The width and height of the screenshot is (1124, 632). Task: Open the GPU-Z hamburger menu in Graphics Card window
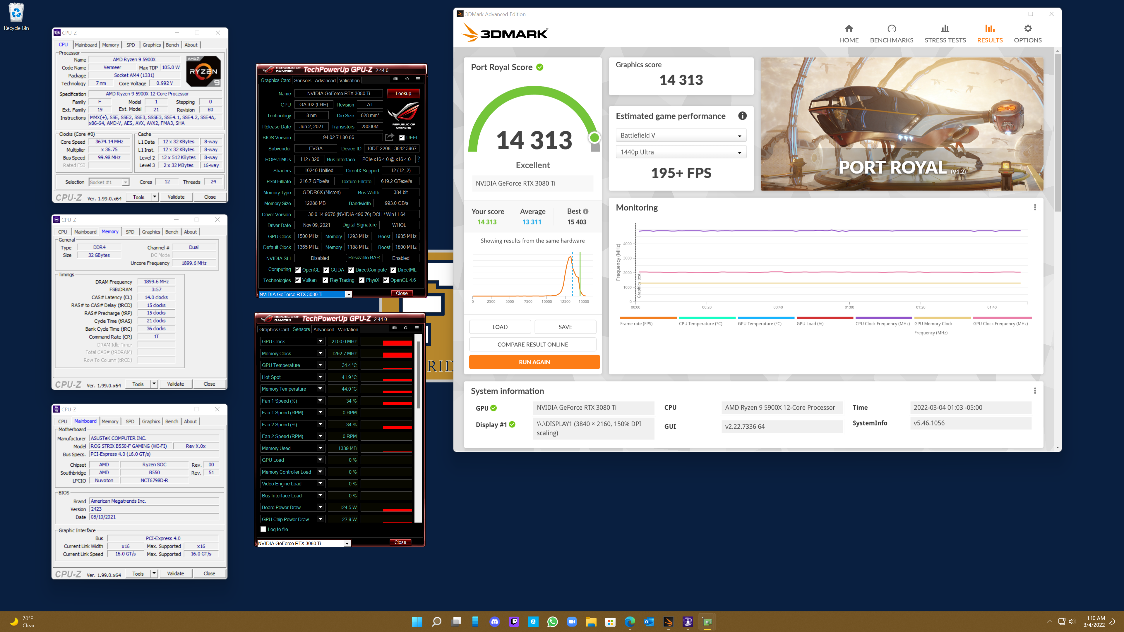[x=418, y=79]
